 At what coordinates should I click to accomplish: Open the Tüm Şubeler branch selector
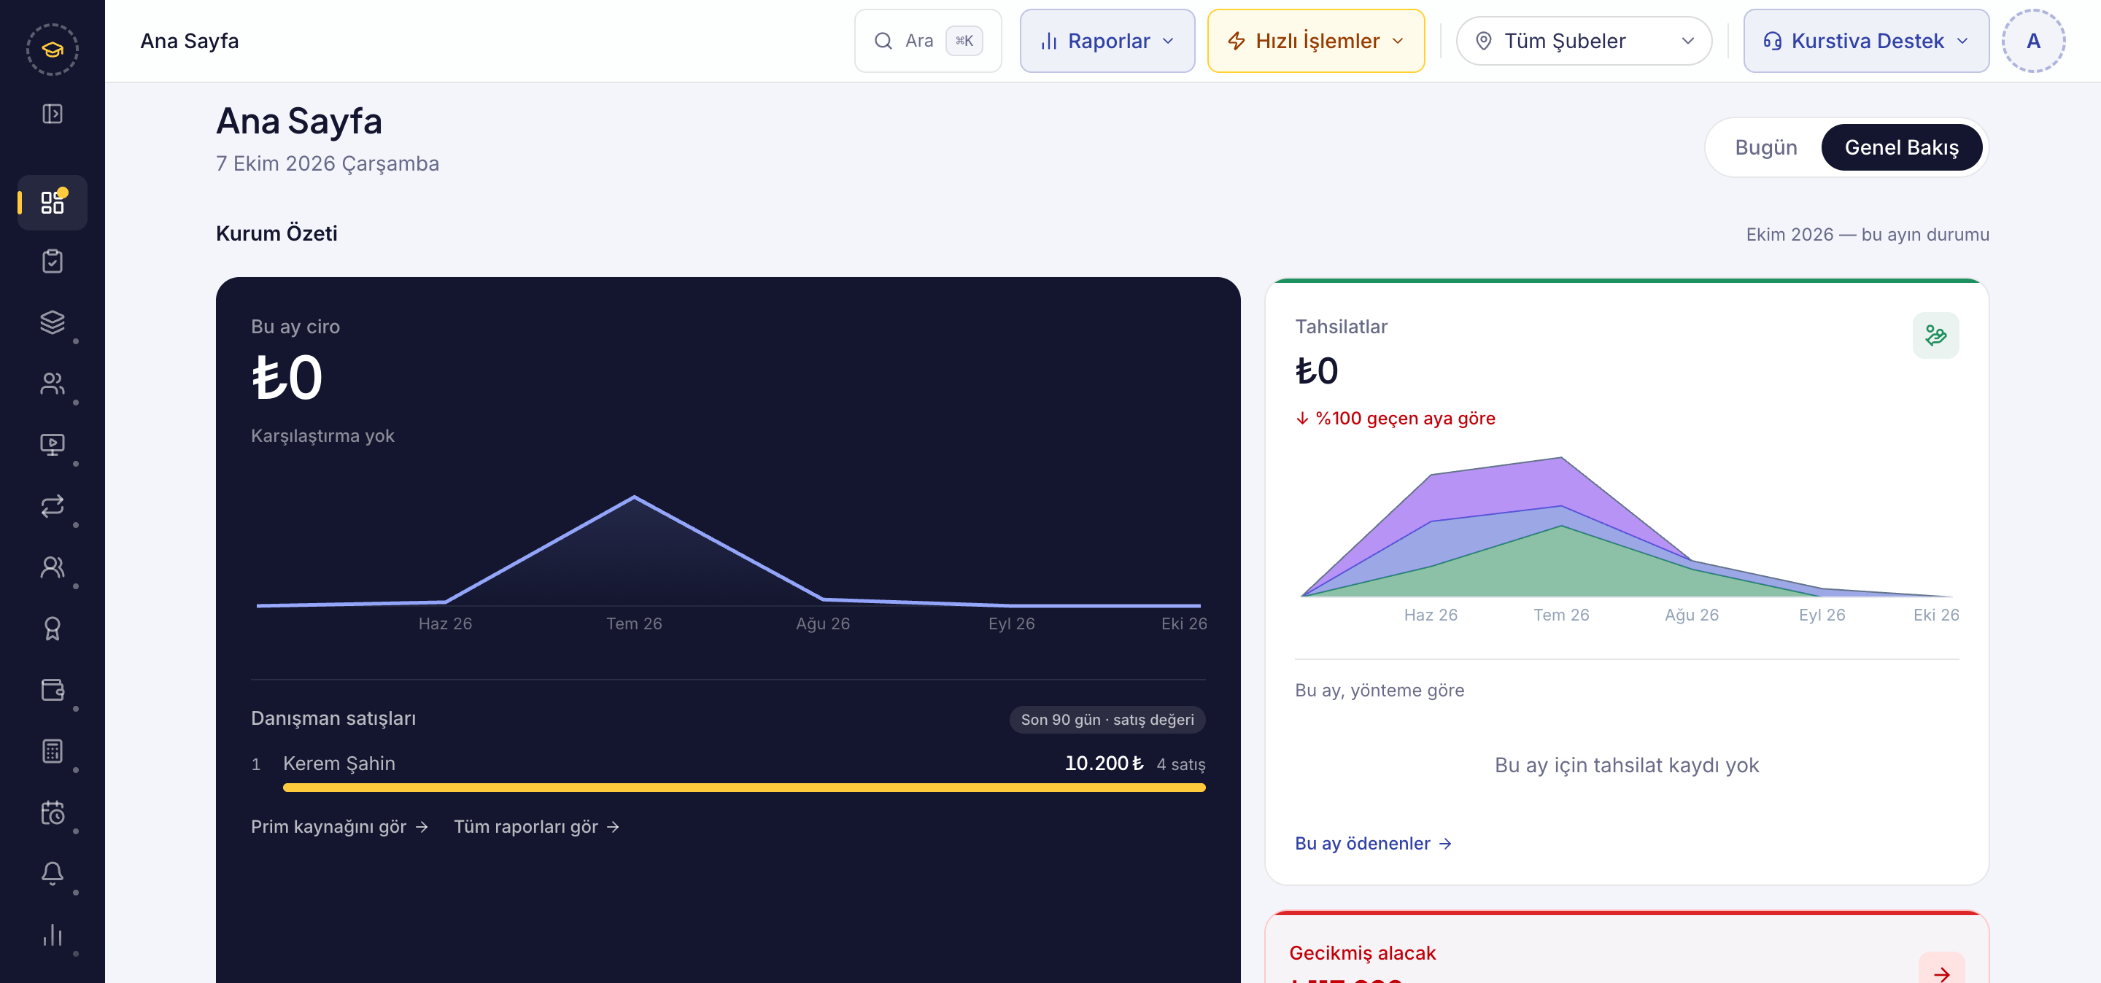(x=1583, y=41)
